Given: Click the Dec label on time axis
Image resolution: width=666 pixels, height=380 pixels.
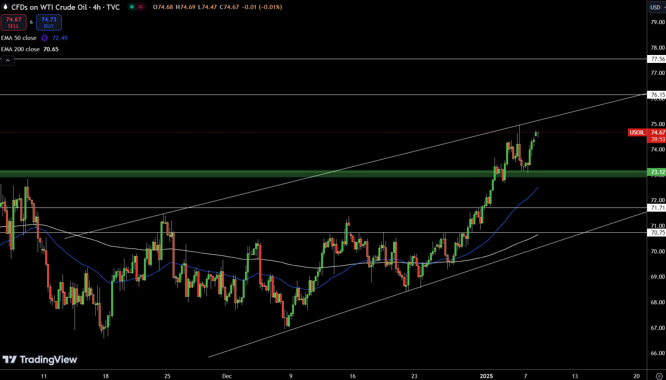Looking at the screenshot, I should (x=227, y=376).
